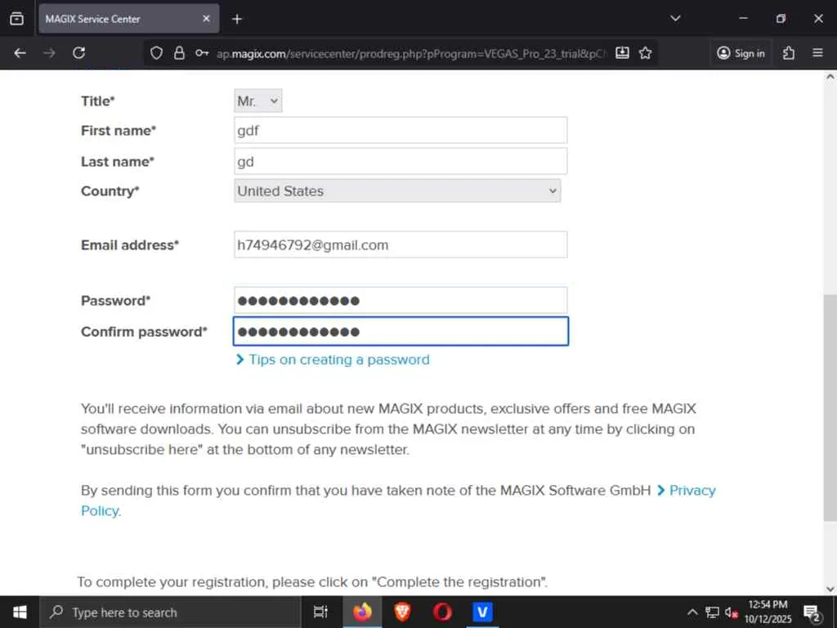The width and height of the screenshot is (837, 628).
Task: Focus the Last name input field
Action: 401,161
